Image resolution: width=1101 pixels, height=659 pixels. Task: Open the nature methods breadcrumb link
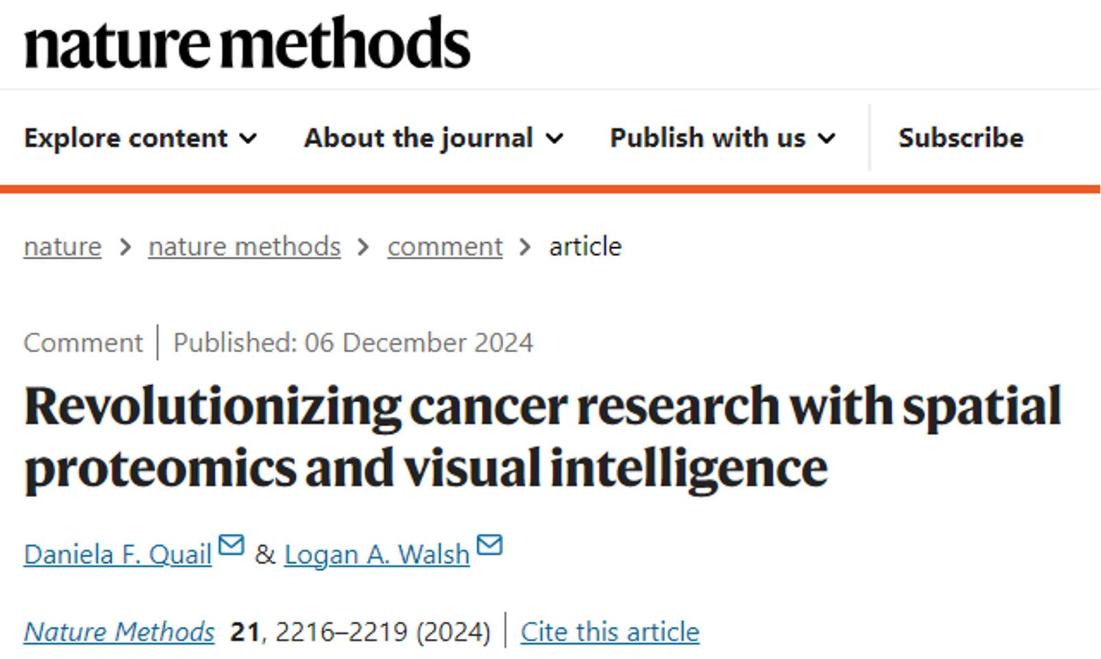coord(244,246)
